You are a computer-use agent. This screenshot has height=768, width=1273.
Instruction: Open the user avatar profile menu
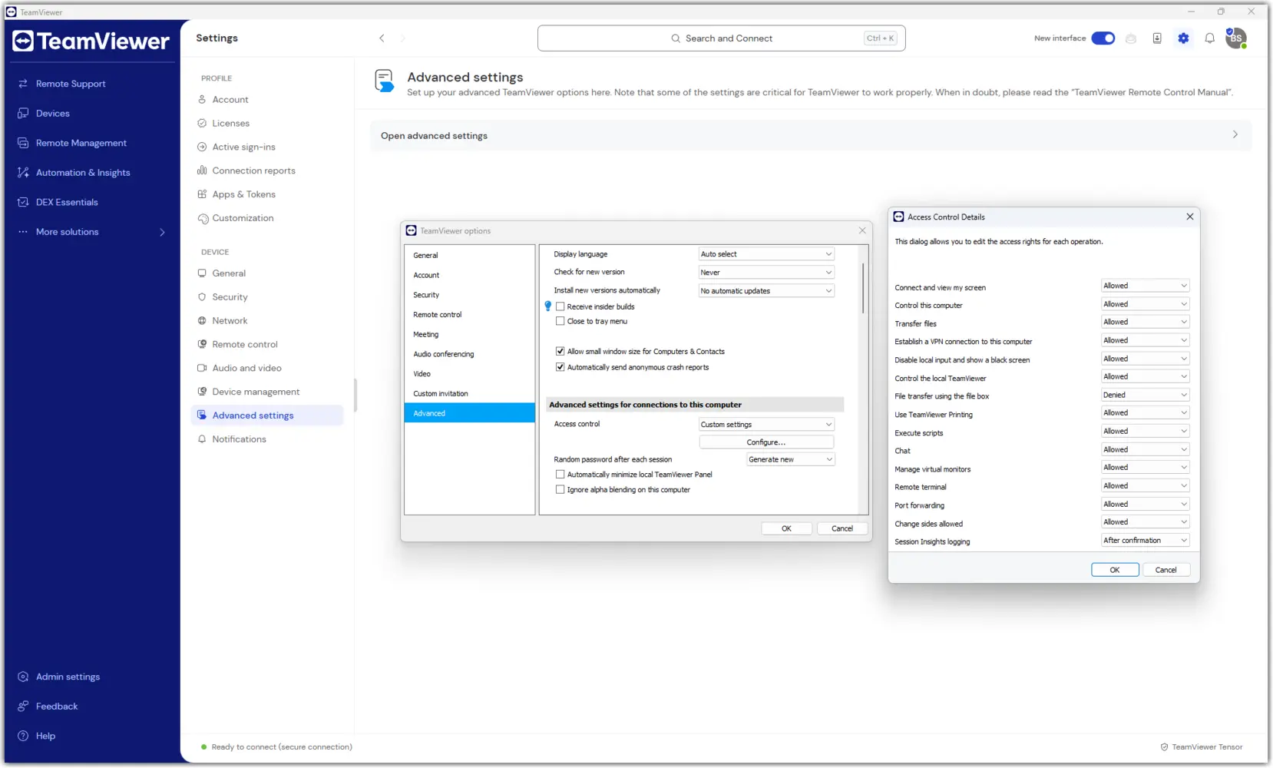click(x=1236, y=38)
